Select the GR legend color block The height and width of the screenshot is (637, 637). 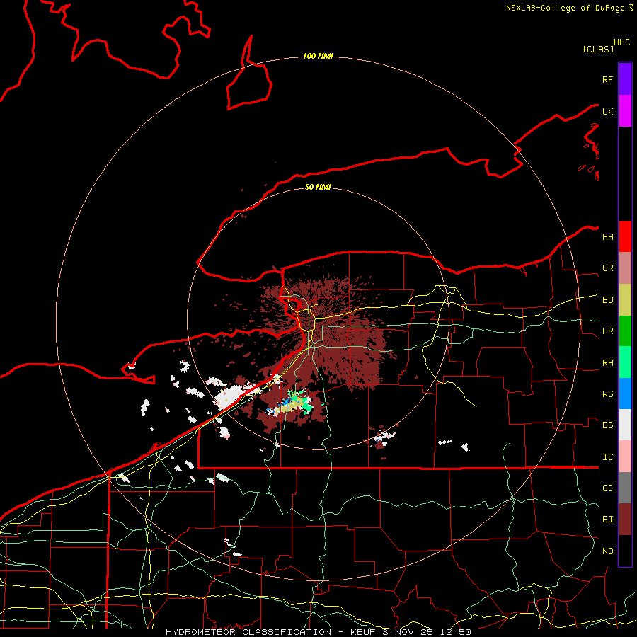pyautogui.click(x=625, y=268)
